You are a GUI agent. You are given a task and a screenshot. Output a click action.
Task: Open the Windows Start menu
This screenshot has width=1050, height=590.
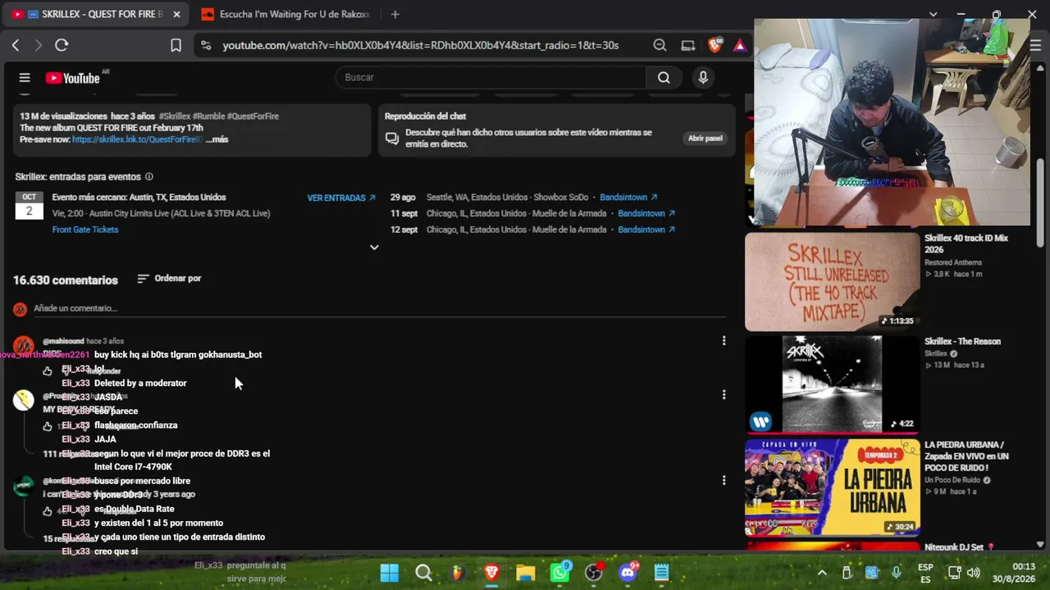coord(390,572)
